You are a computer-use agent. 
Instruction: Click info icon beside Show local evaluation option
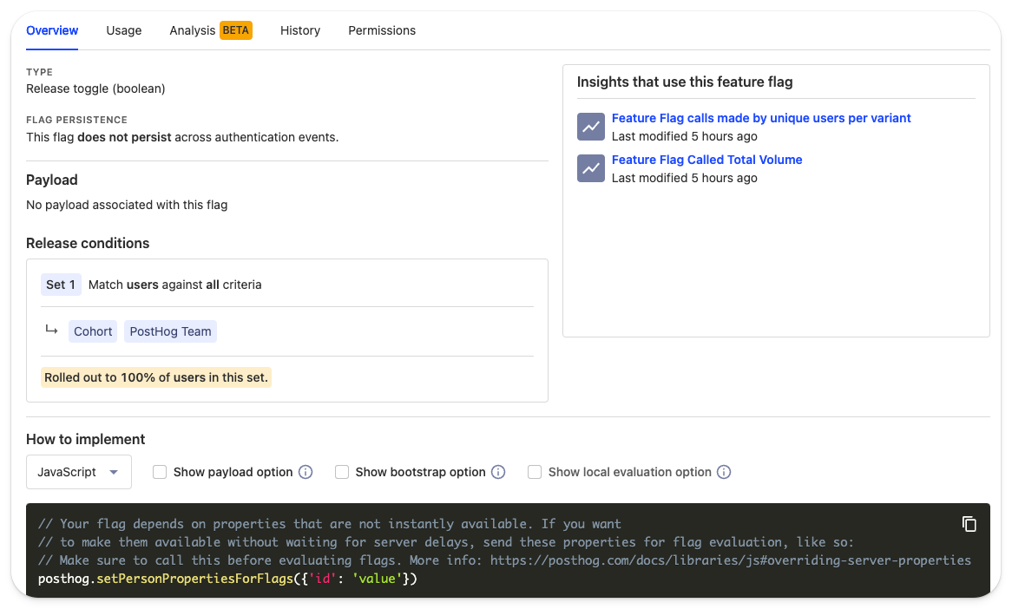[x=724, y=472]
